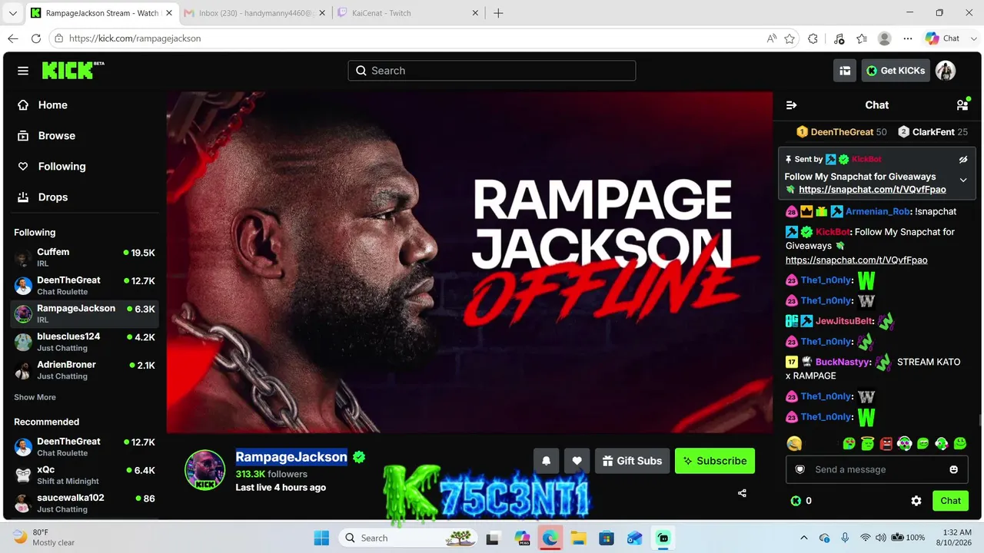The width and height of the screenshot is (984, 553).
Task: Click the KICK logo in the header
Action: click(73, 70)
